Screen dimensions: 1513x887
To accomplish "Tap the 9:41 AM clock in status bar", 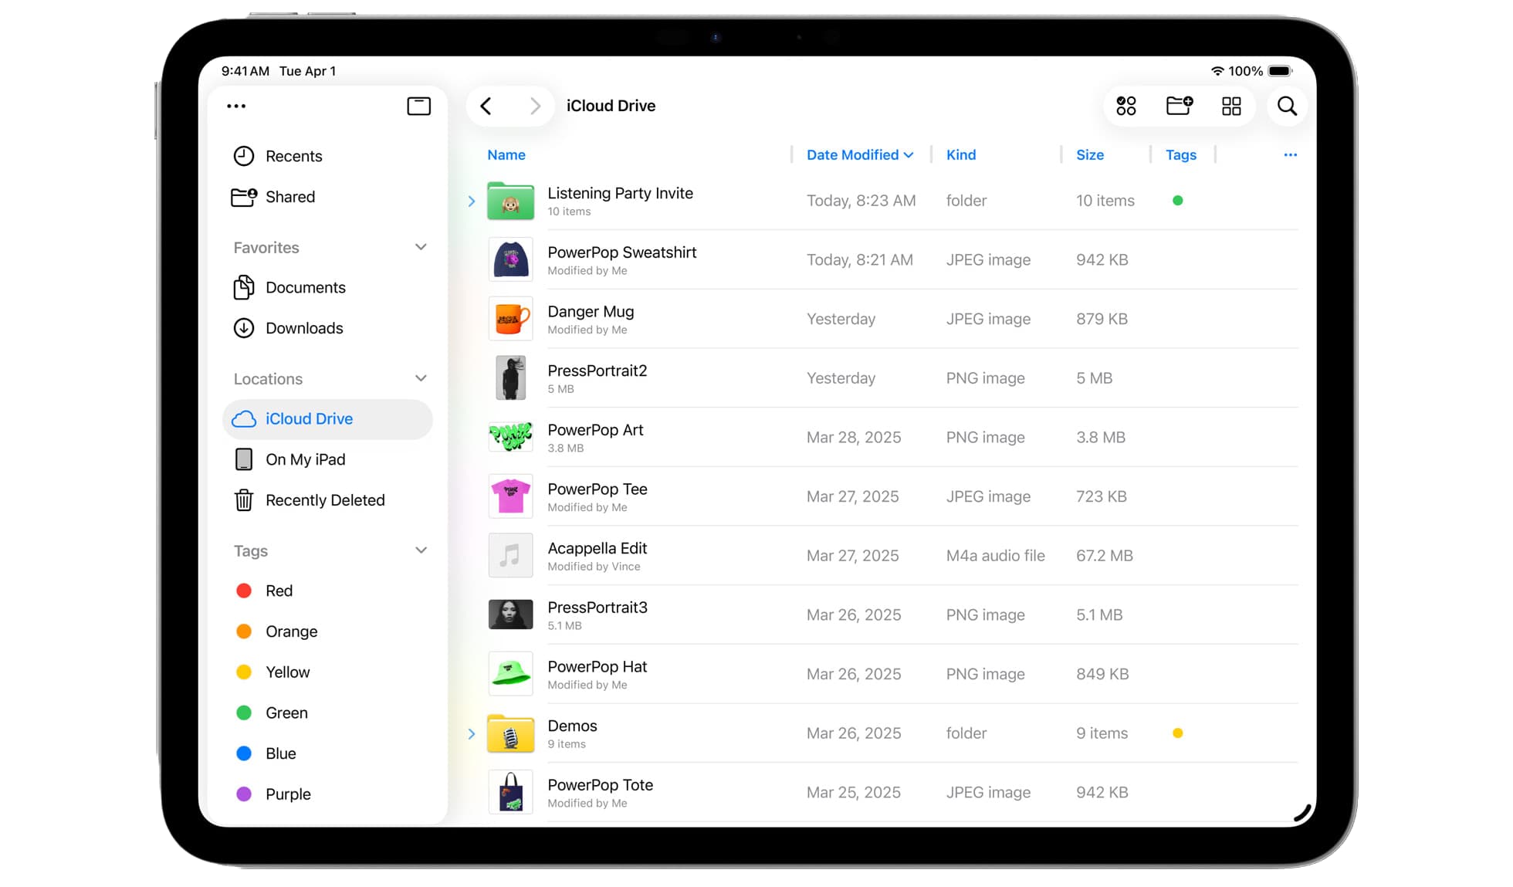I will click(x=245, y=71).
